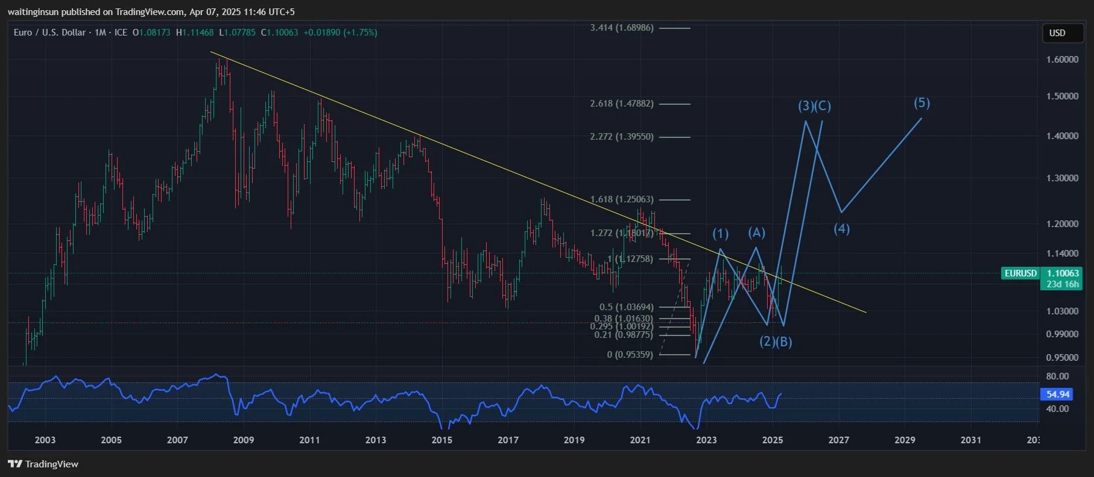
Task: Click the 1.30000 price scale label
Action: point(1063,178)
